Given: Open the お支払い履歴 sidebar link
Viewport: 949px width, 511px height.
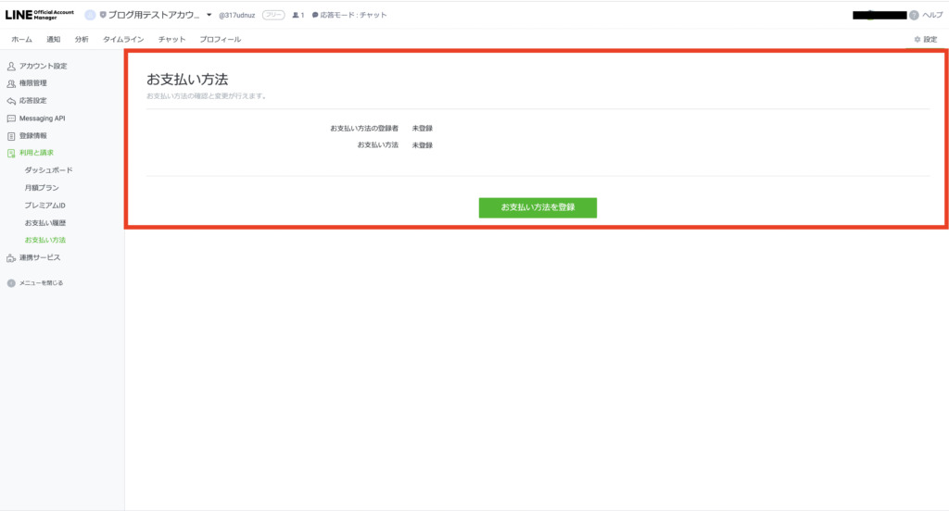Looking at the screenshot, I should pos(45,223).
